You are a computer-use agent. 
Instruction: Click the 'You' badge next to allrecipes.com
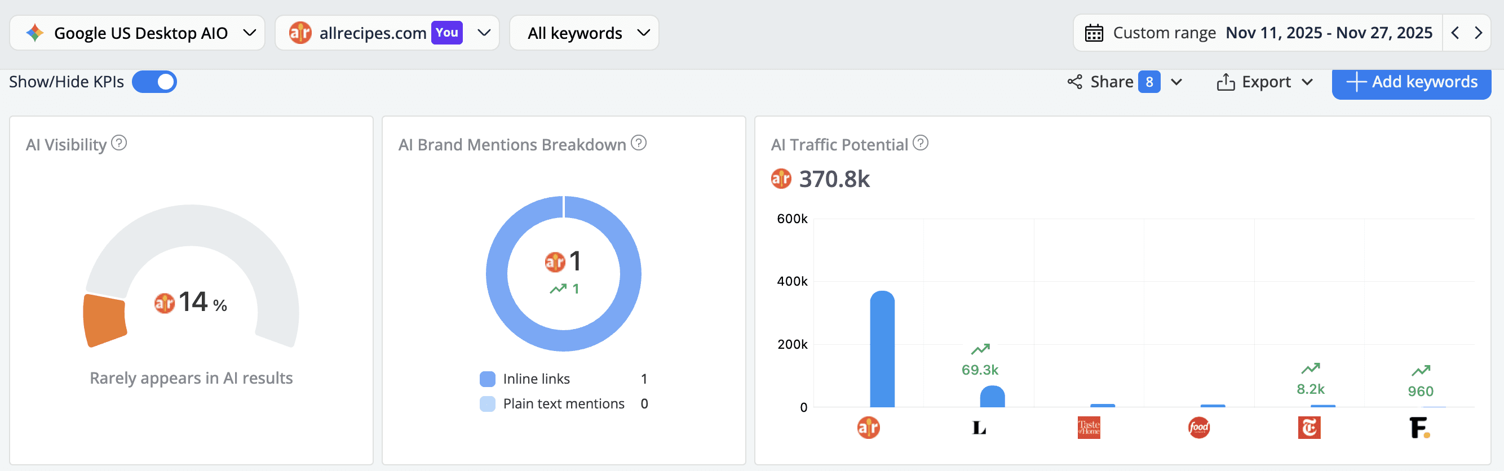click(446, 33)
